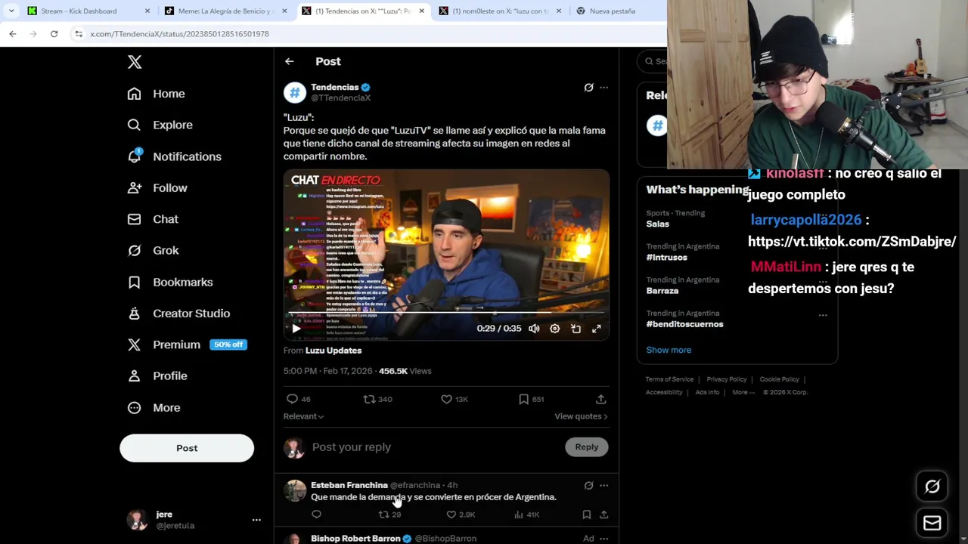Go back with the Post arrow

point(289,61)
